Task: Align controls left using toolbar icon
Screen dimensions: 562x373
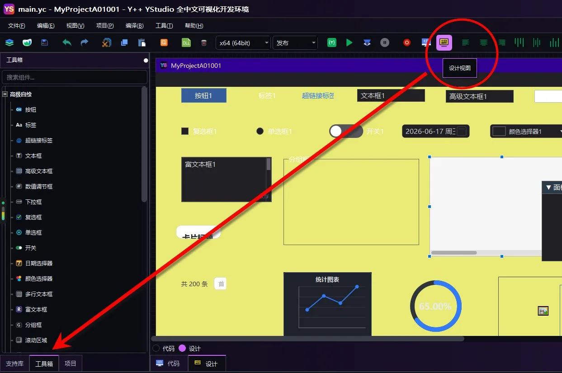Action: 465,42
